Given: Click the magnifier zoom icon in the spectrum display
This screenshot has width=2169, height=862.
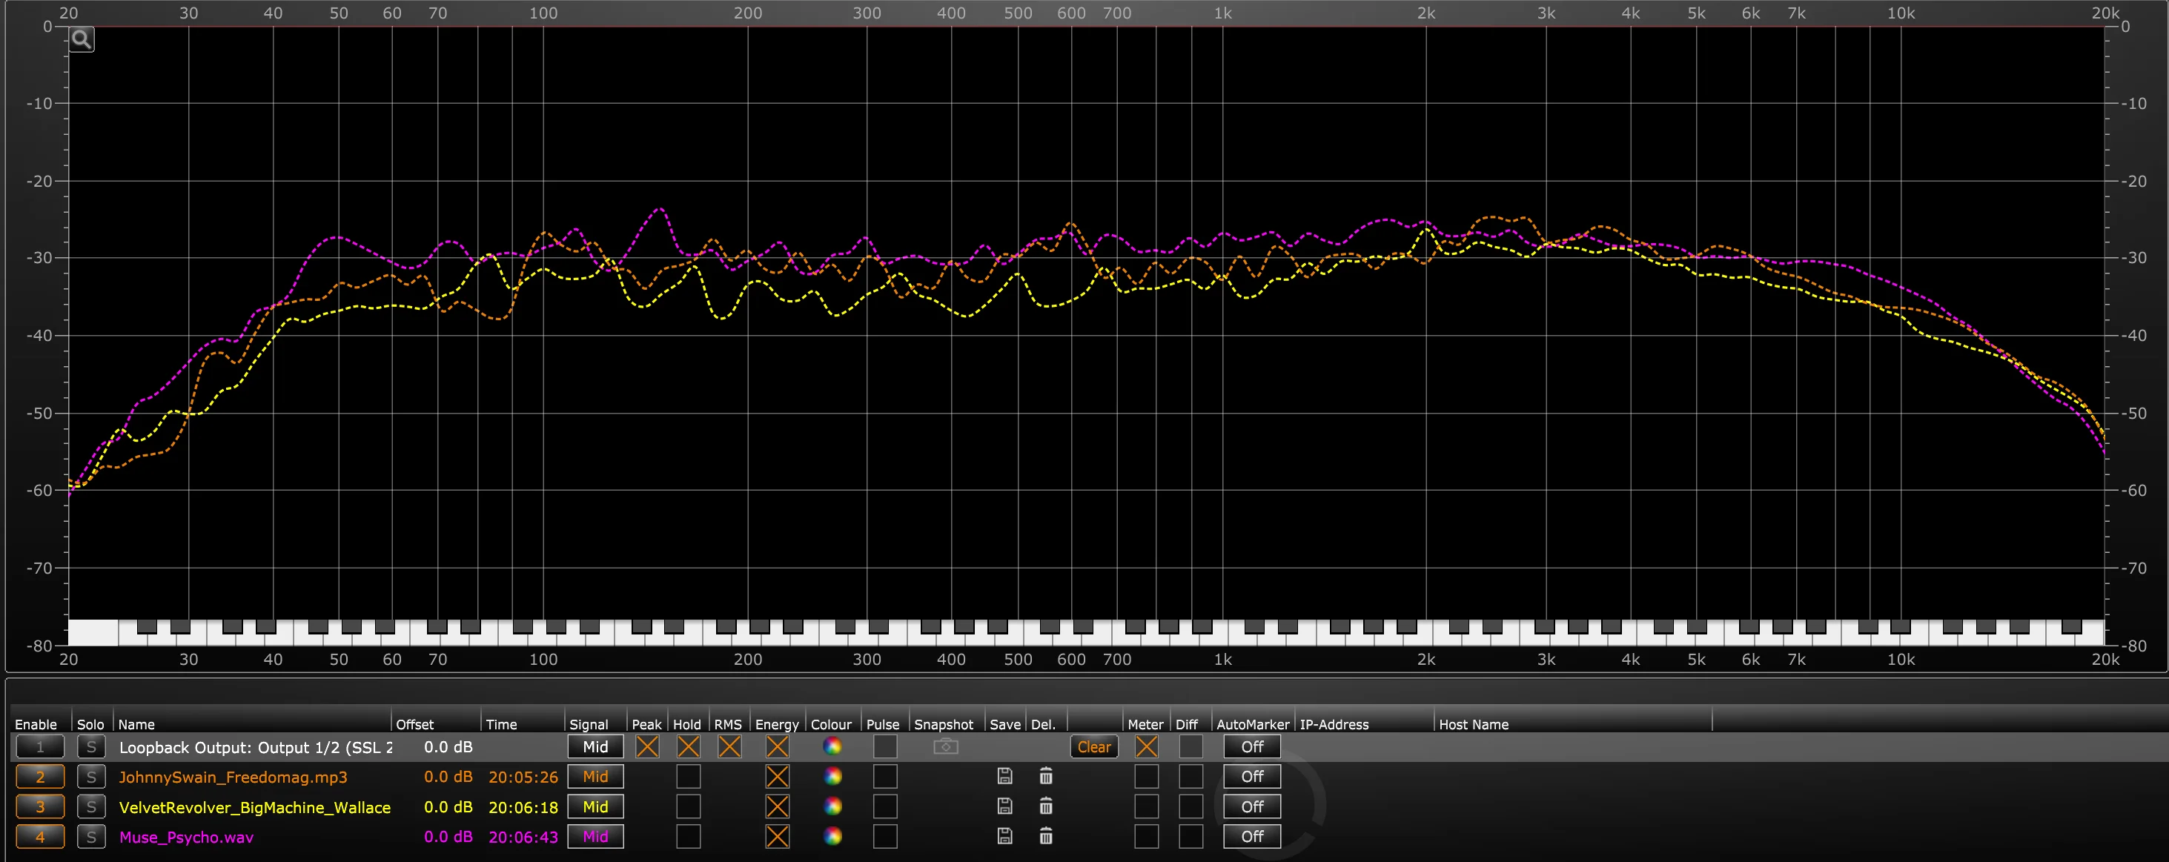Looking at the screenshot, I should pos(82,39).
